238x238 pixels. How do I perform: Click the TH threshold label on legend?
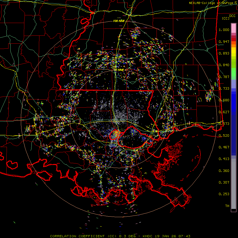227,206
